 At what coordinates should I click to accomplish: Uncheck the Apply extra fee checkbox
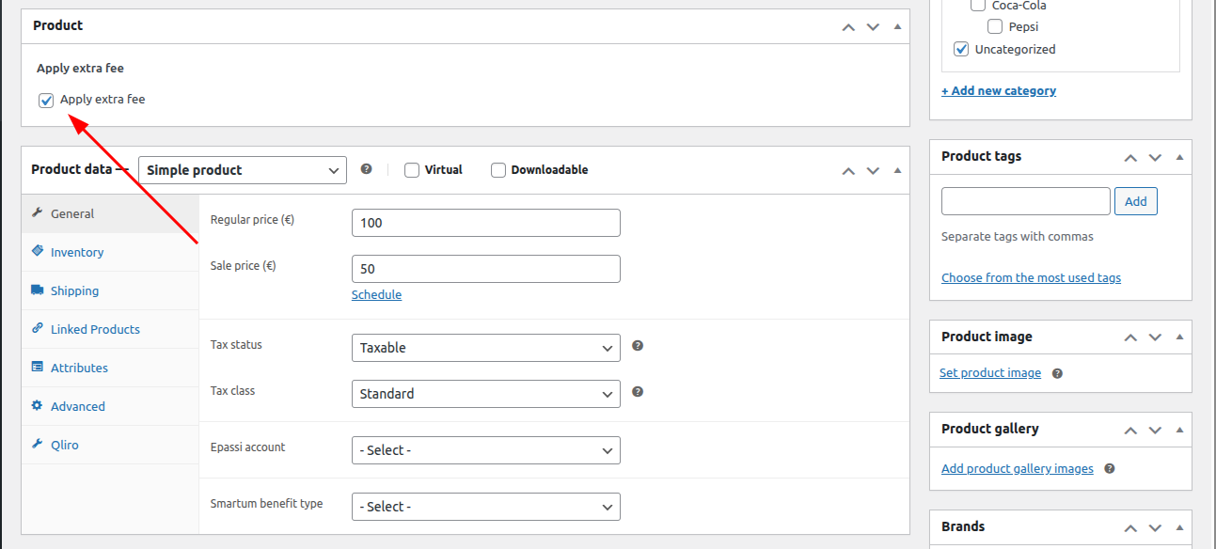coord(46,100)
